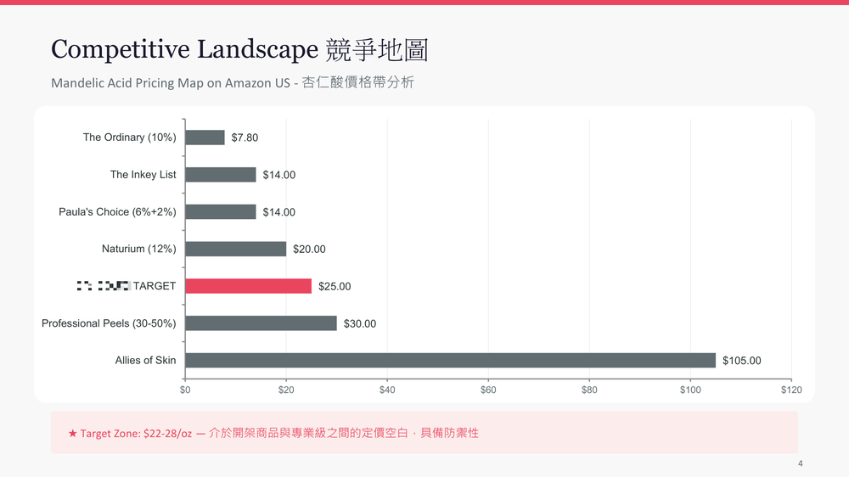Click 'The Ordinary (10%)' chart label
Screen dimensions: 849x477
129,137
